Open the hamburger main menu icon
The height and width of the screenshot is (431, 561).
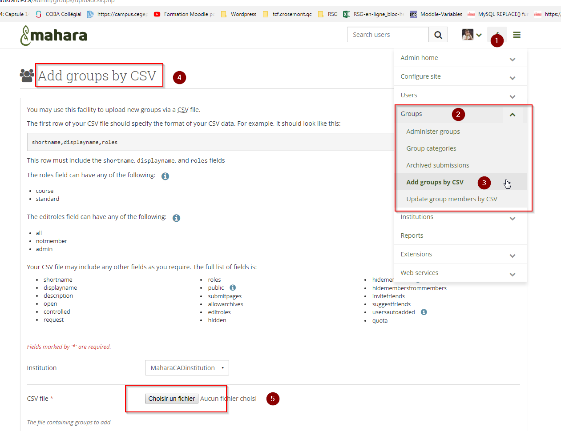[517, 35]
